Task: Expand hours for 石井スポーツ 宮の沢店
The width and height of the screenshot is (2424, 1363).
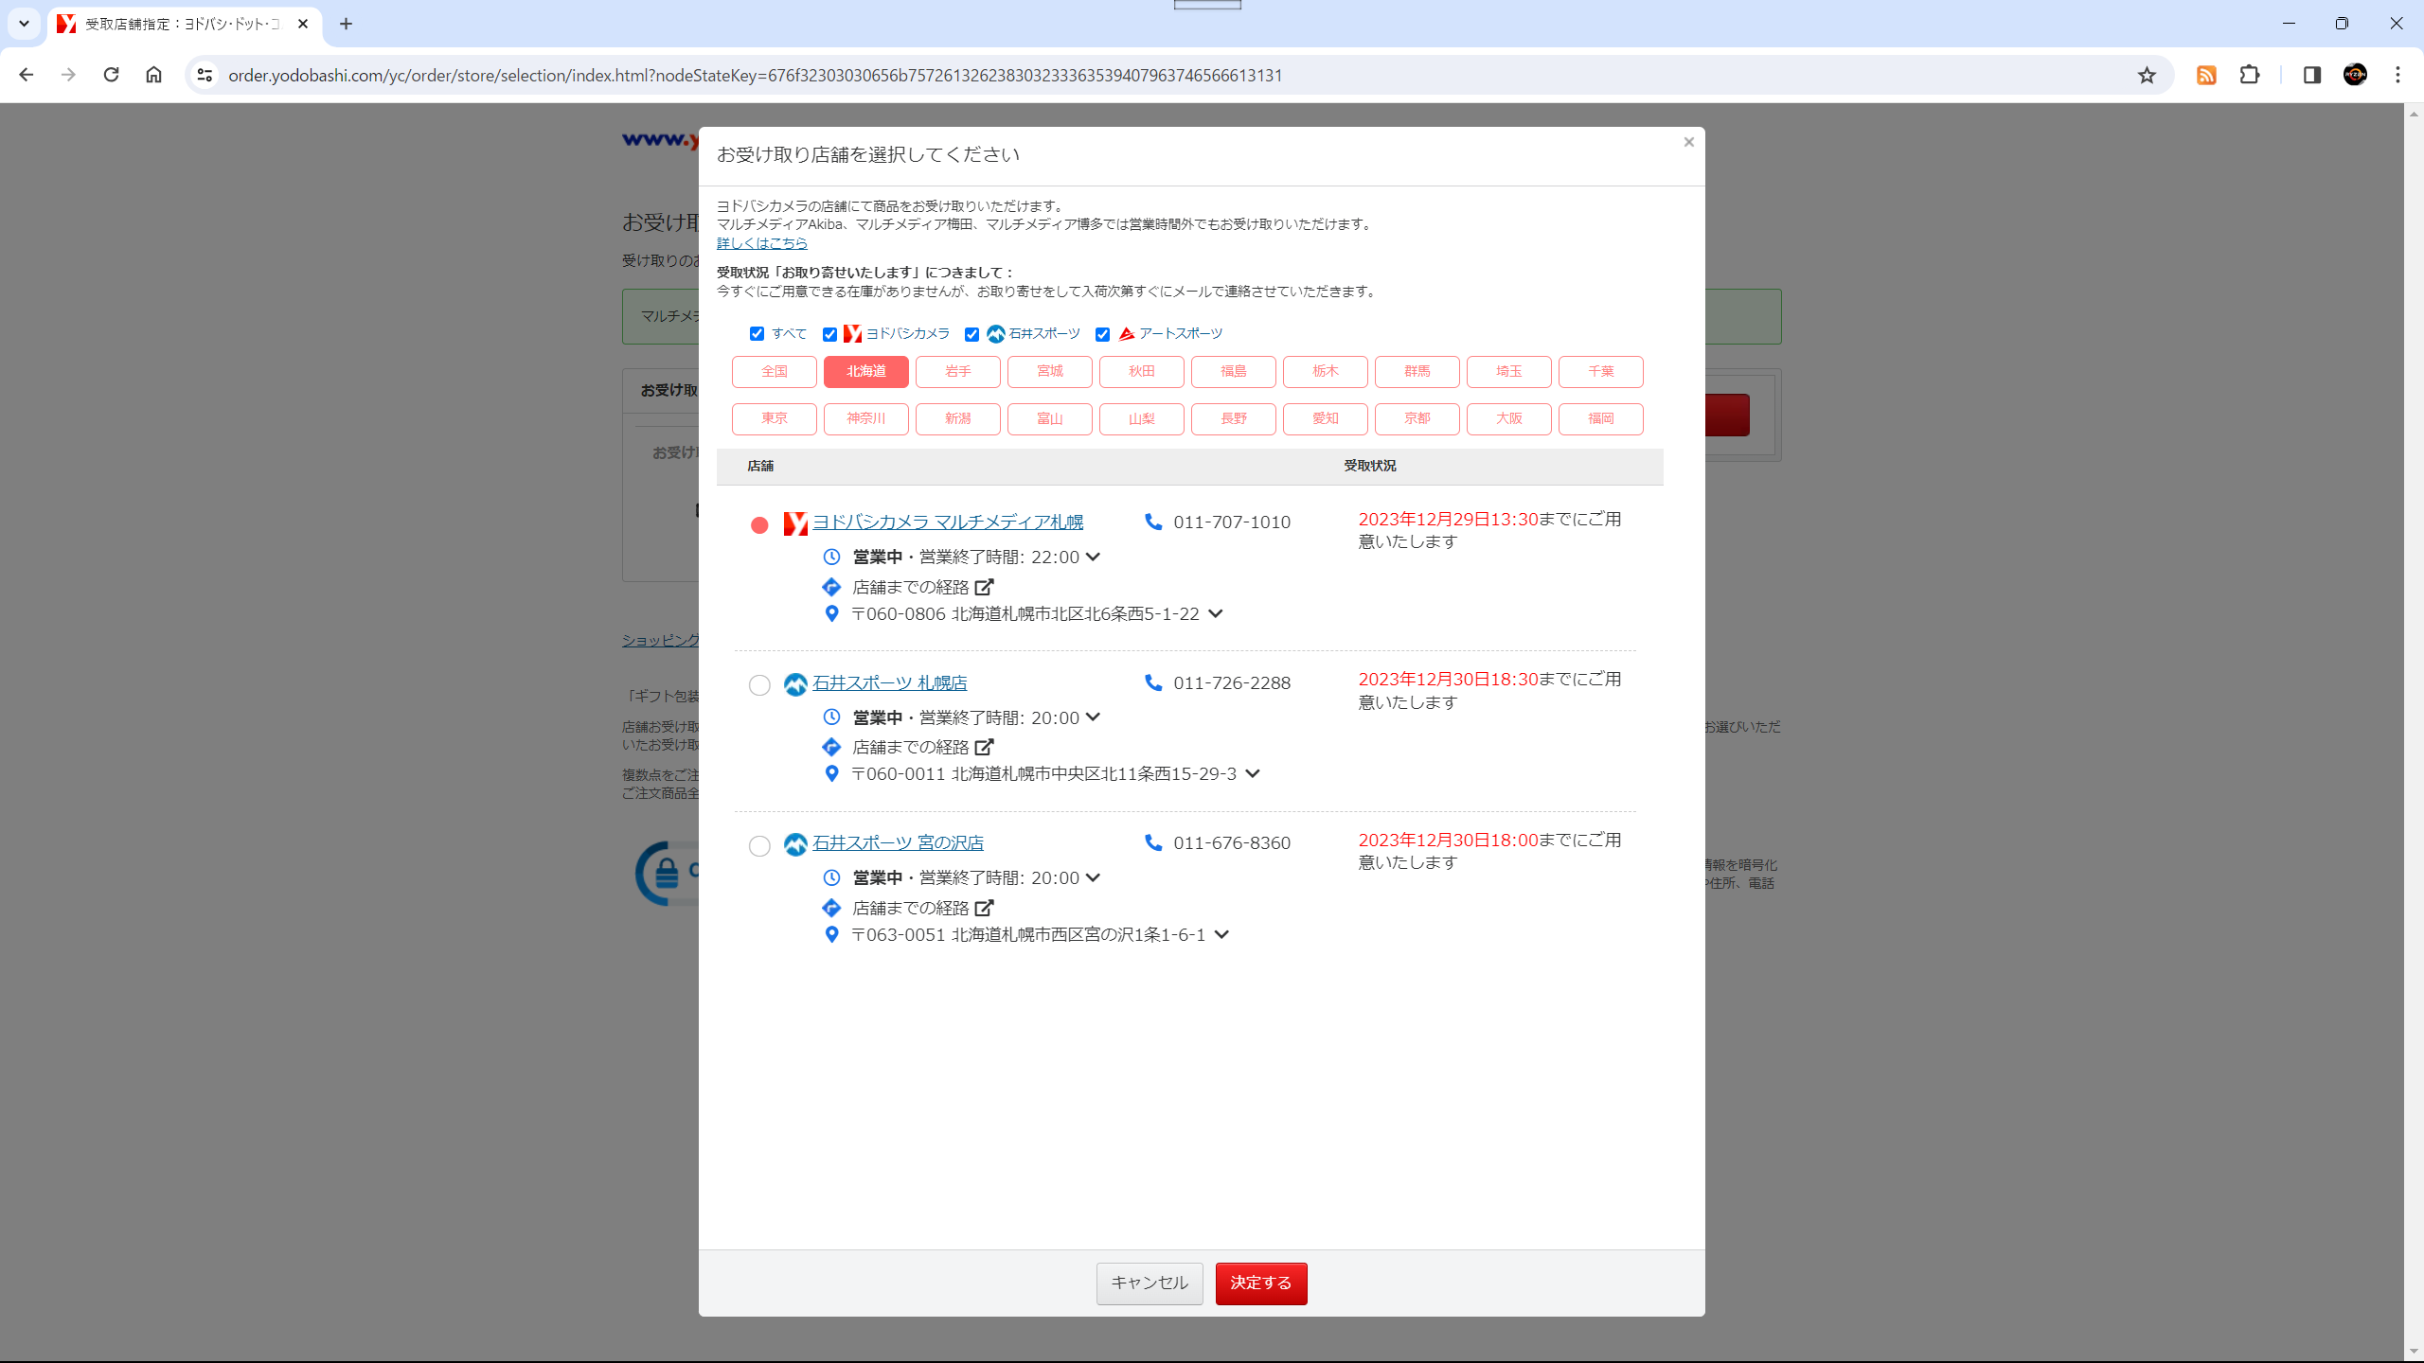Action: click(x=1093, y=877)
